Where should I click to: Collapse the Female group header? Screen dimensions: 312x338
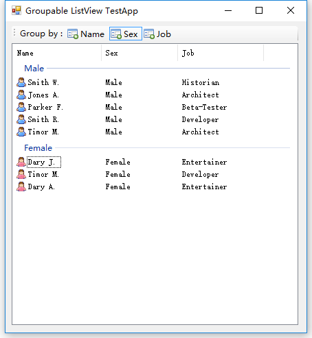[38, 148]
